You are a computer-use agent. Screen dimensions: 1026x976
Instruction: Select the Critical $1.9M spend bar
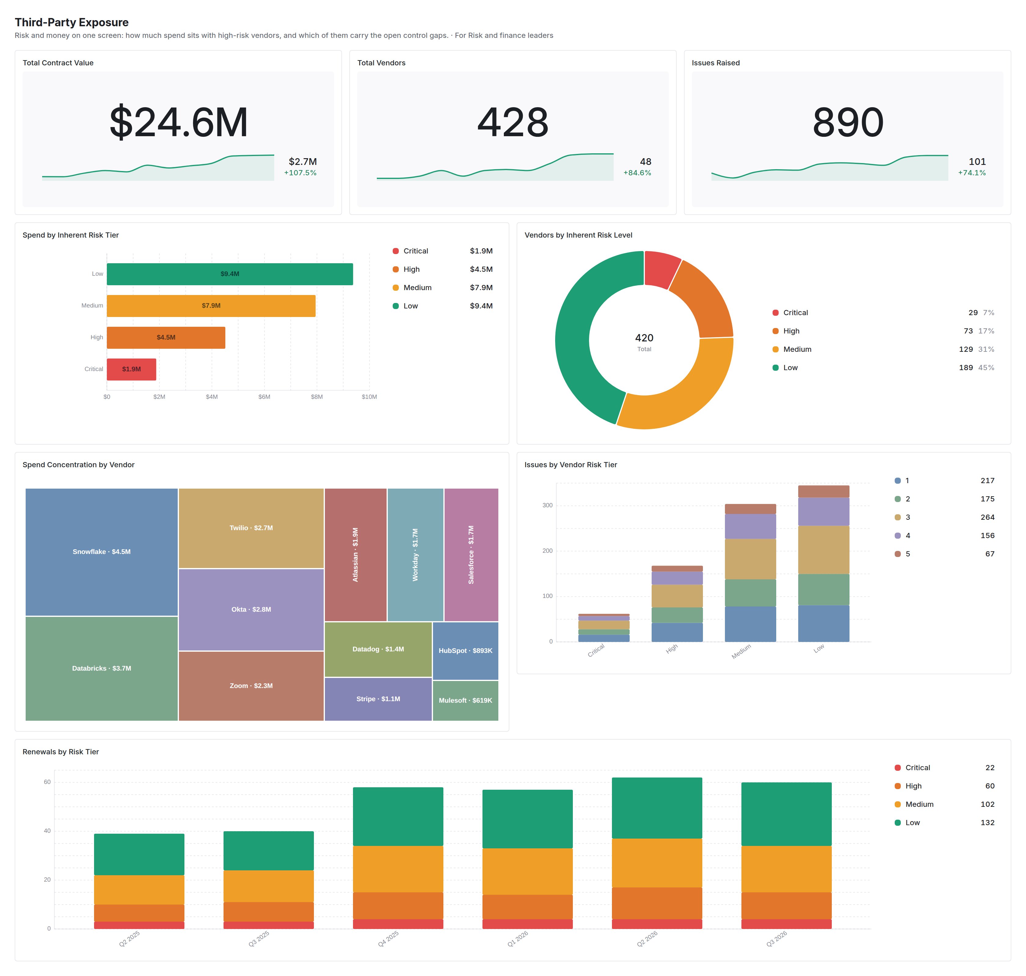[x=131, y=370]
